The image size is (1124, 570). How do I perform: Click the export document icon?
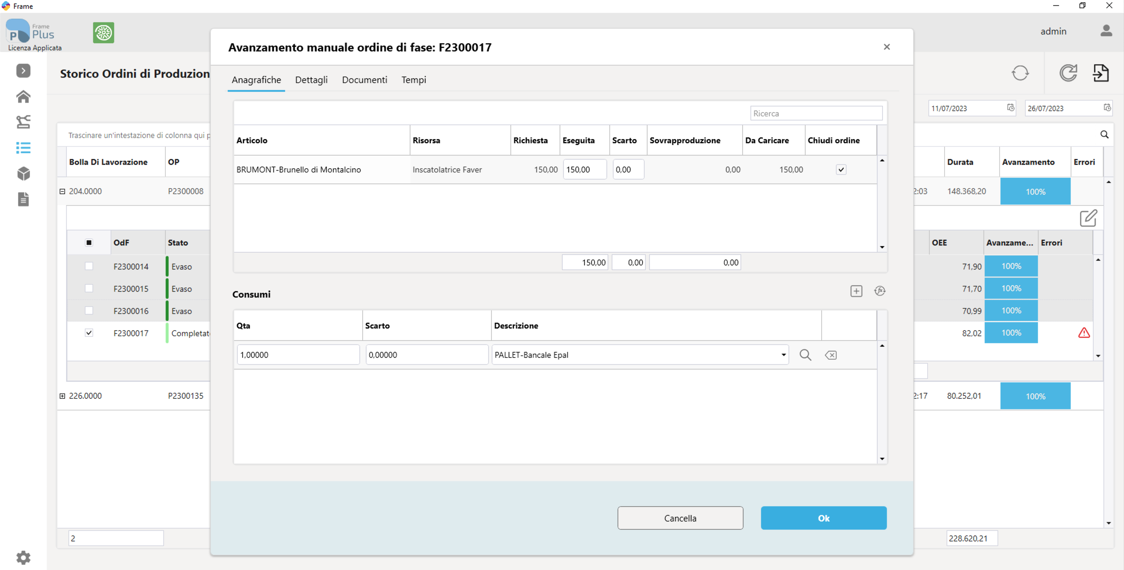click(x=1101, y=73)
